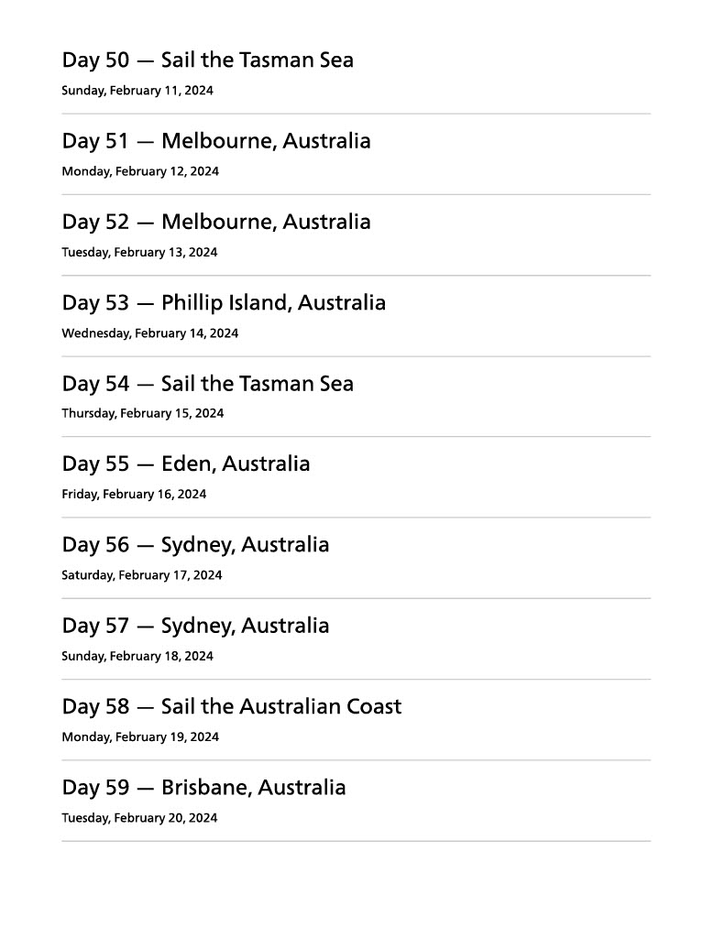Open Day 55 Eden, Australia entry
The image size is (725, 938).
(x=186, y=464)
